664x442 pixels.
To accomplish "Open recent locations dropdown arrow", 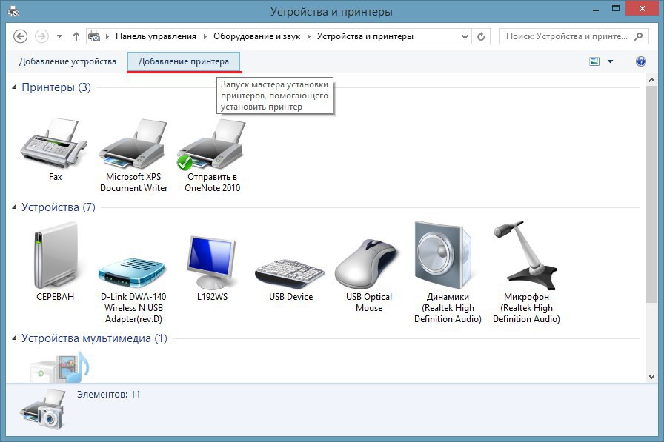I will 60,36.
